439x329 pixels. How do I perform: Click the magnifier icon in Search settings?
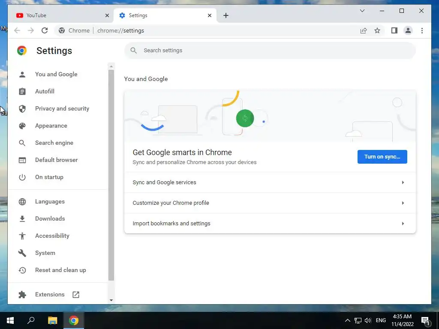click(x=134, y=51)
